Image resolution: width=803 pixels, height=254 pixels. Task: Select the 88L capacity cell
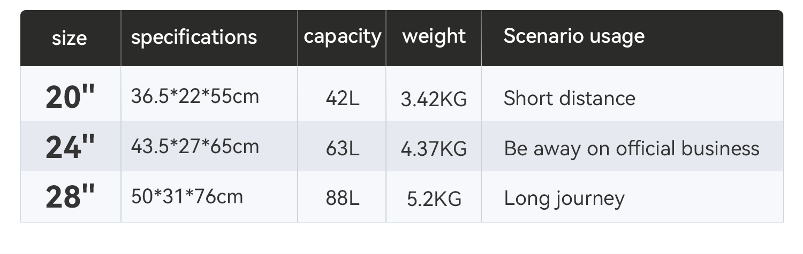(342, 199)
